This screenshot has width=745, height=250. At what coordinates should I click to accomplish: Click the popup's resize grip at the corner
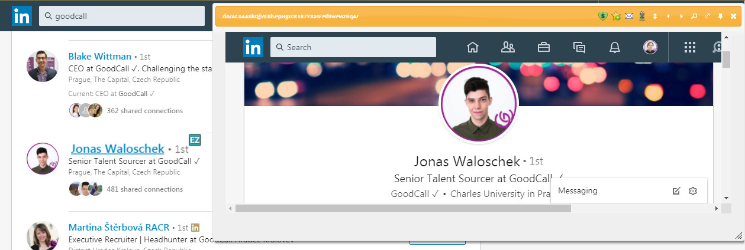click(738, 235)
